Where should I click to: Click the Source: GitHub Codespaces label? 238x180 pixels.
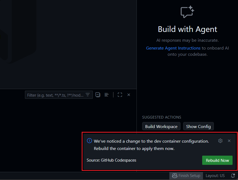click(111, 160)
